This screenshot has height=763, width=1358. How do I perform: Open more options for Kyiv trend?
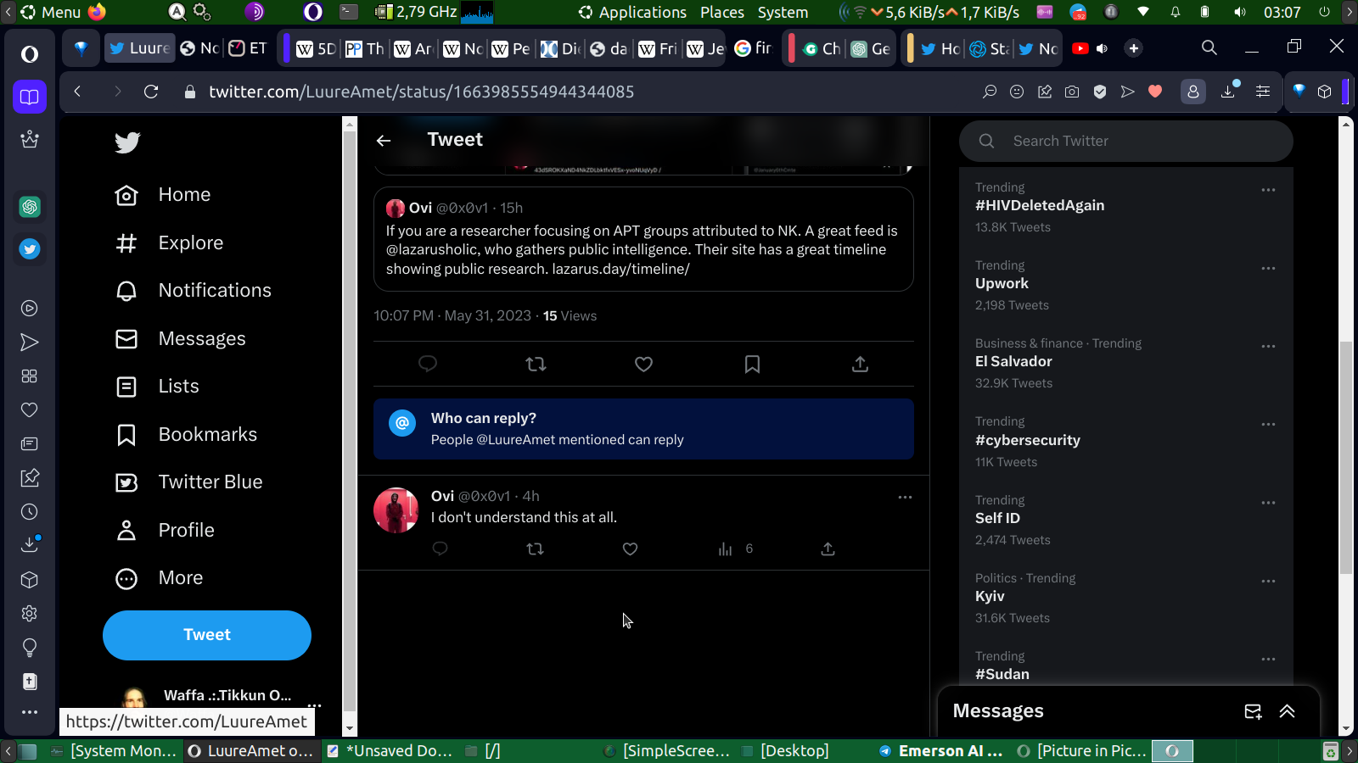(x=1268, y=581)
